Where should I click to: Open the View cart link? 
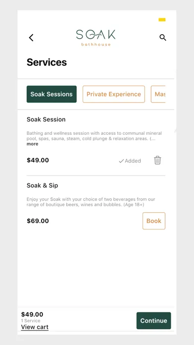[x=35, y=327]
